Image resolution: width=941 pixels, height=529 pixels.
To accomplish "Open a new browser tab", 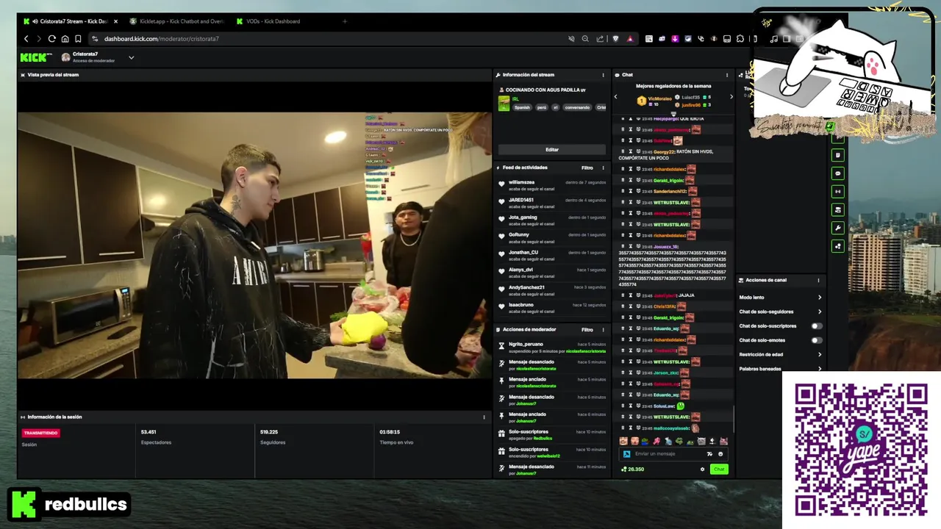I will point(344,21).
